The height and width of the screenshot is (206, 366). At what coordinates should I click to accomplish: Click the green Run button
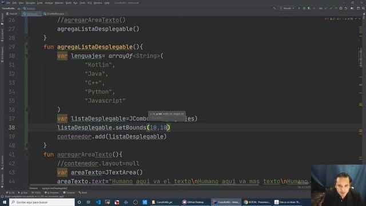point(299,9)
